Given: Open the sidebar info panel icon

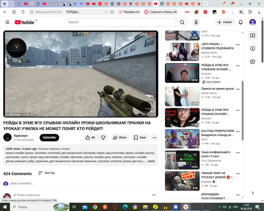Looking at the screenshot, I should pos(252,49).
